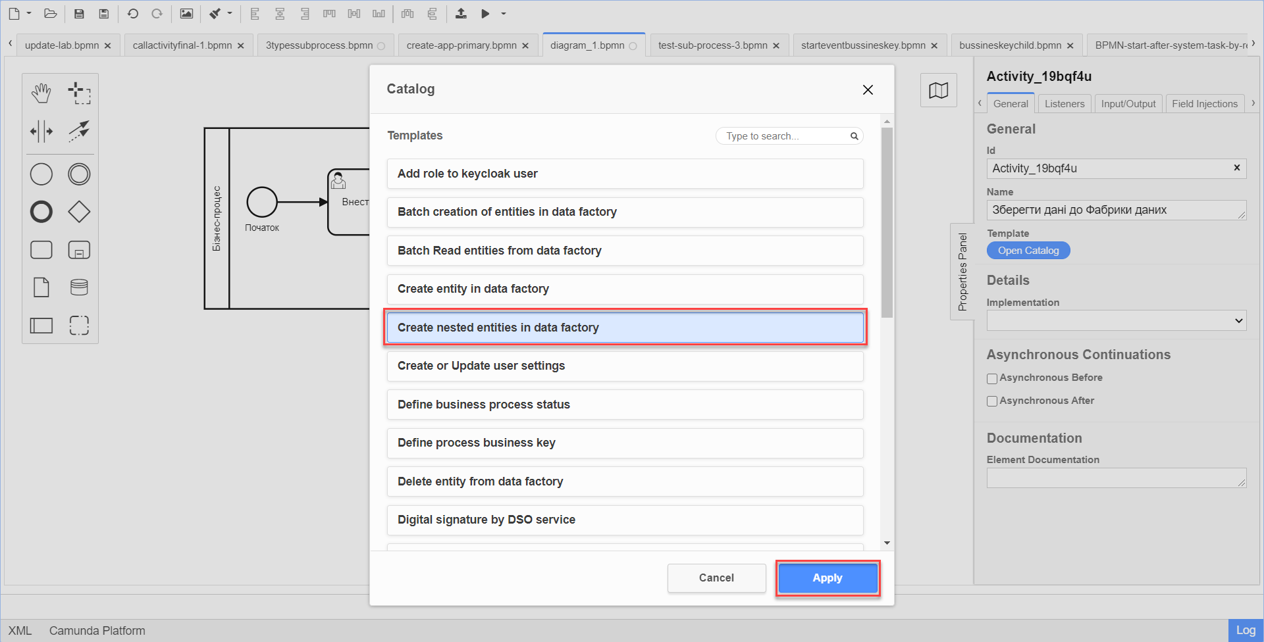Activate the Lasso selection tool
This screenshot has width=1264, height=642.
pos(79,93)
